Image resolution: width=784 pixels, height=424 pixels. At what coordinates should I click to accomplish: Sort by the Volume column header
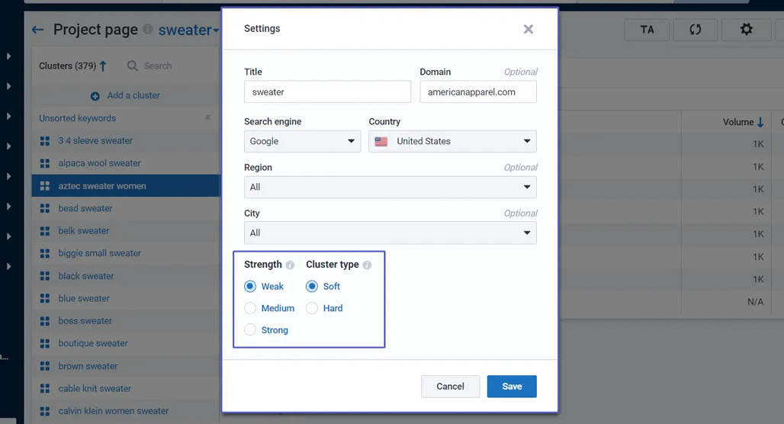tap(743, 122)
